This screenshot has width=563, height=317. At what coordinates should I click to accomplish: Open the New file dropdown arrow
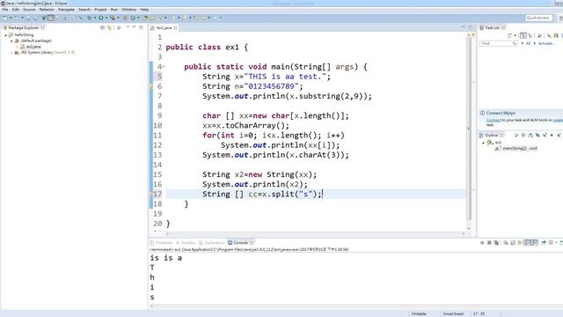click(11, 18)
